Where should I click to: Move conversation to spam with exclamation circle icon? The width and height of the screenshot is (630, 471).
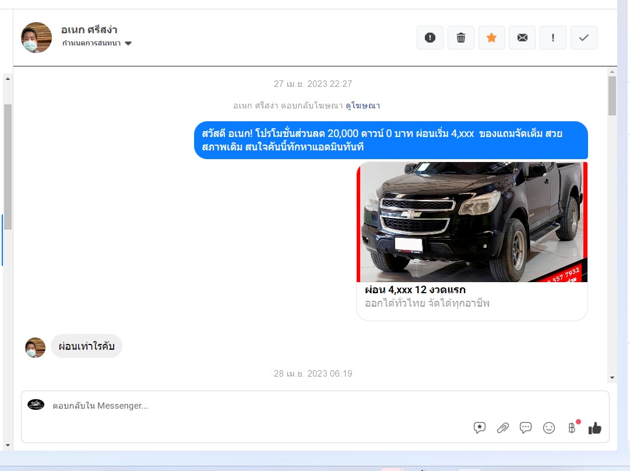pos(430,38)
